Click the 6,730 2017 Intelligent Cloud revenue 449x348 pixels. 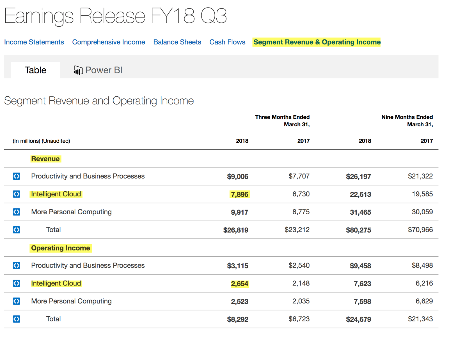(301, 194)
